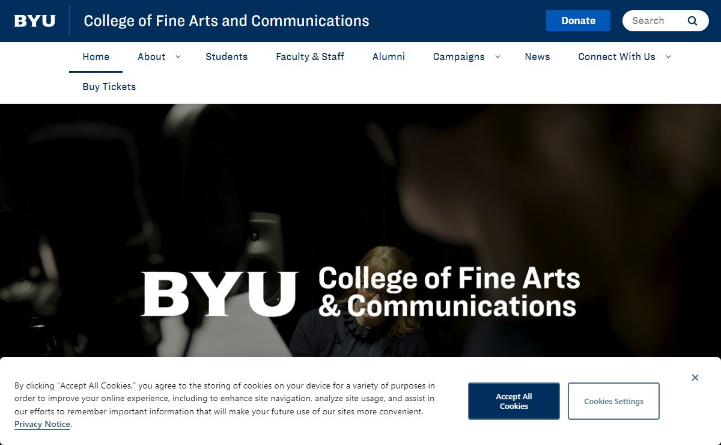Open Cookies Settings
Viewport: 721px width, 445px height.
[613, 401]
